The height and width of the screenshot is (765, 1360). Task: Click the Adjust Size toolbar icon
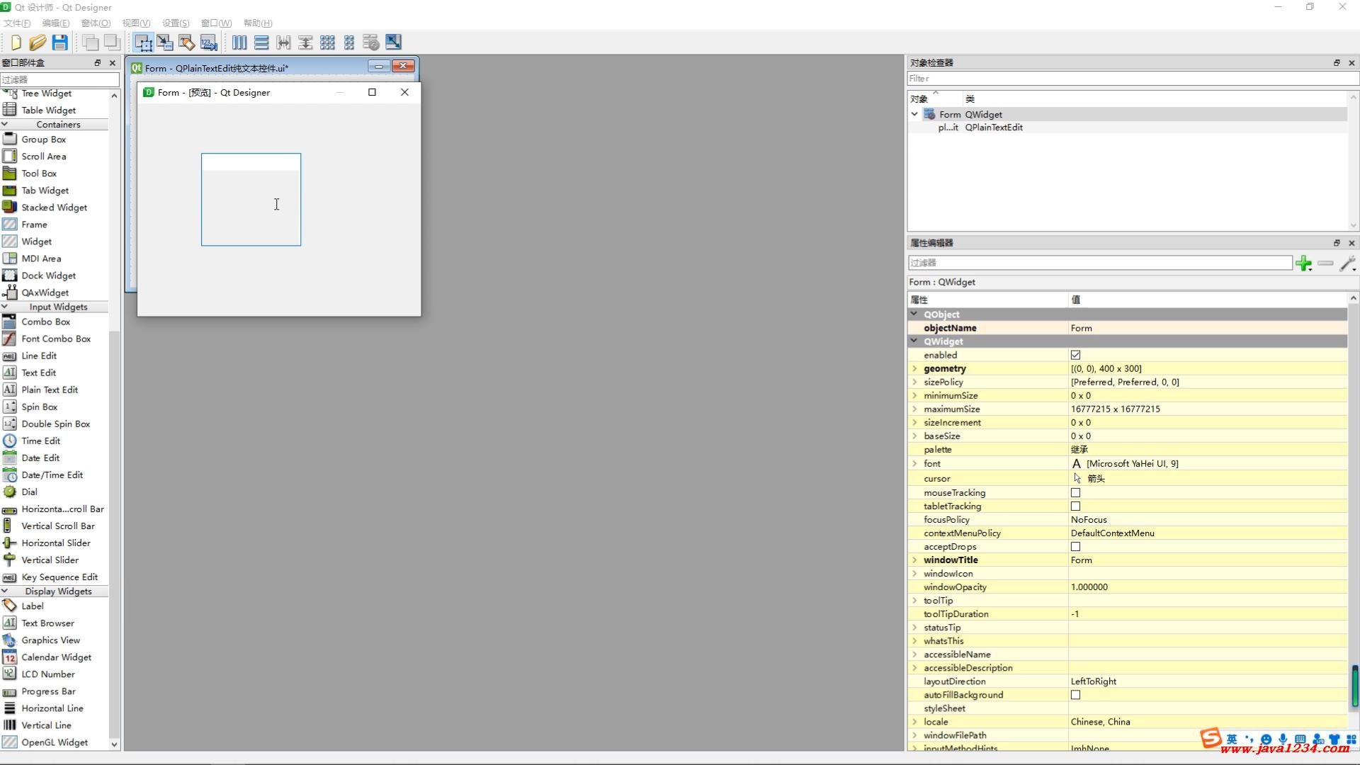(x=393, y=42)
